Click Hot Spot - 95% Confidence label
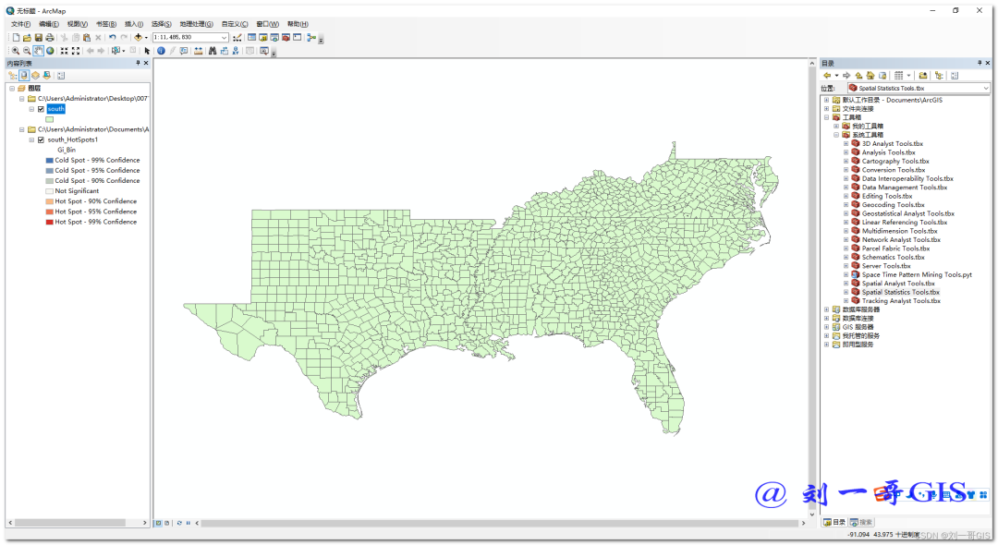Image resolution: width=998 pixels, height=545 pixels. 95,212
